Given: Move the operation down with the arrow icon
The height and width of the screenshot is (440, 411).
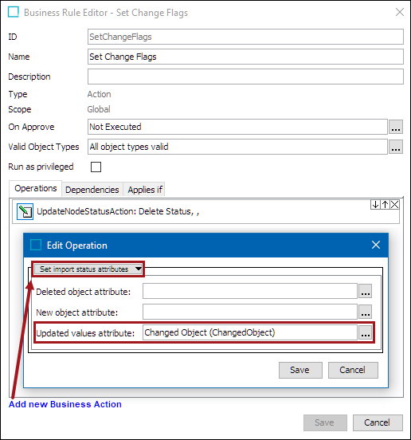Looking at the screenshot, I should 375,205.
